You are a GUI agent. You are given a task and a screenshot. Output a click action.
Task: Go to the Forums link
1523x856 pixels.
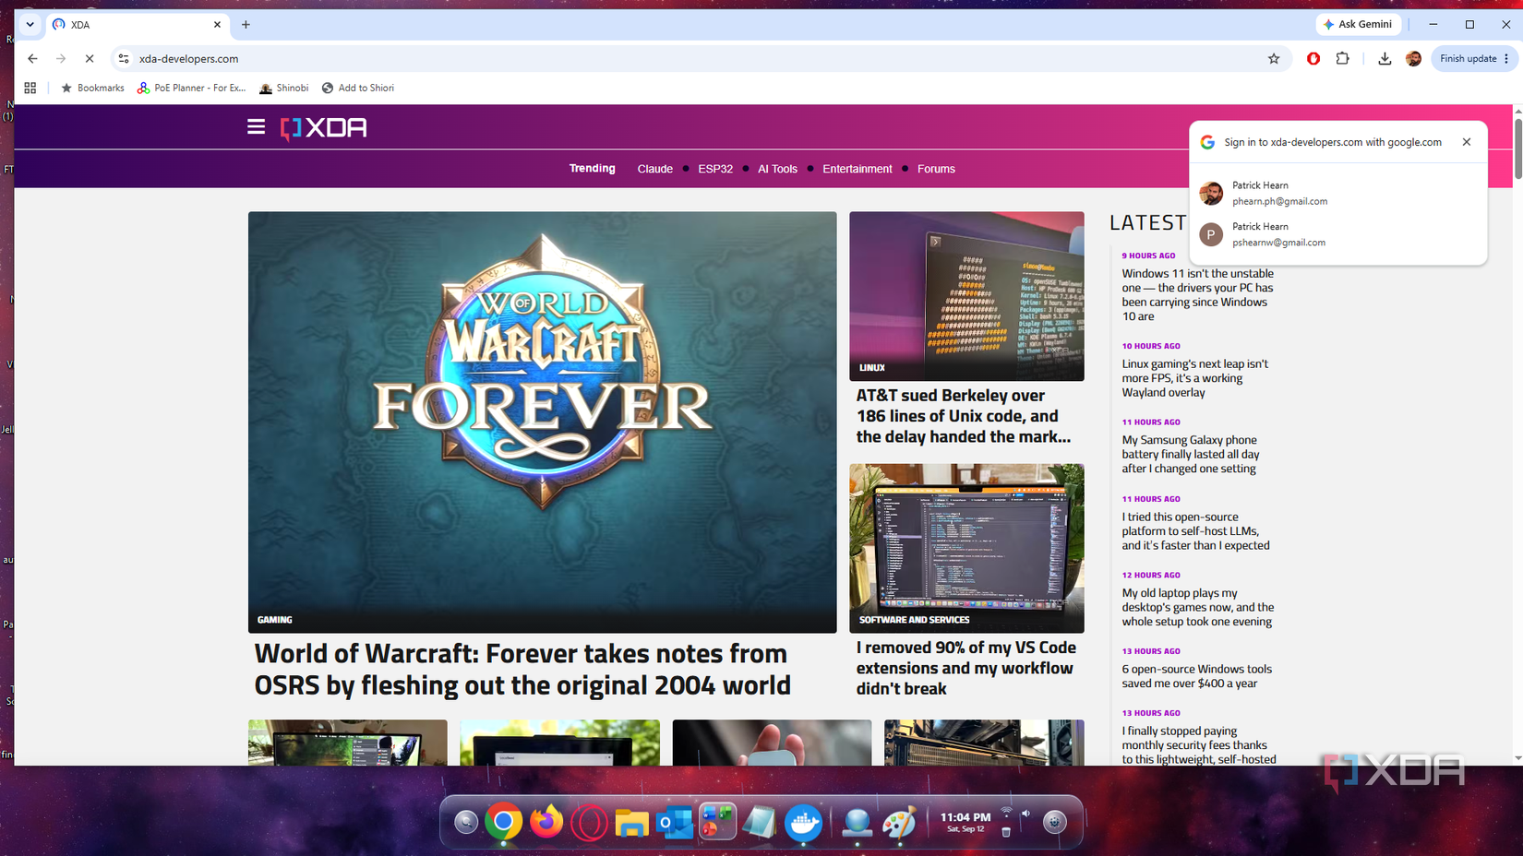pyautogui.click(x=936, y=169)
